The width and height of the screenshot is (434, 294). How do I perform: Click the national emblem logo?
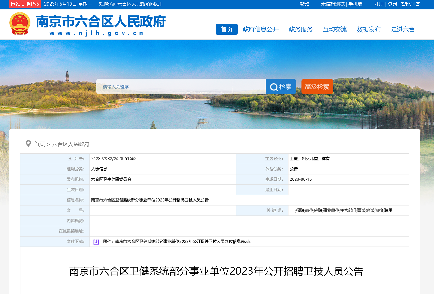coord(20,24)
